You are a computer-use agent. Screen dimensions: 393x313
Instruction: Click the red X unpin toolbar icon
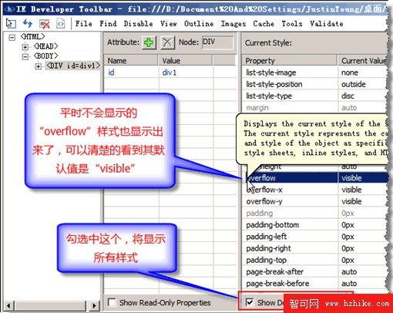[44, 24]
